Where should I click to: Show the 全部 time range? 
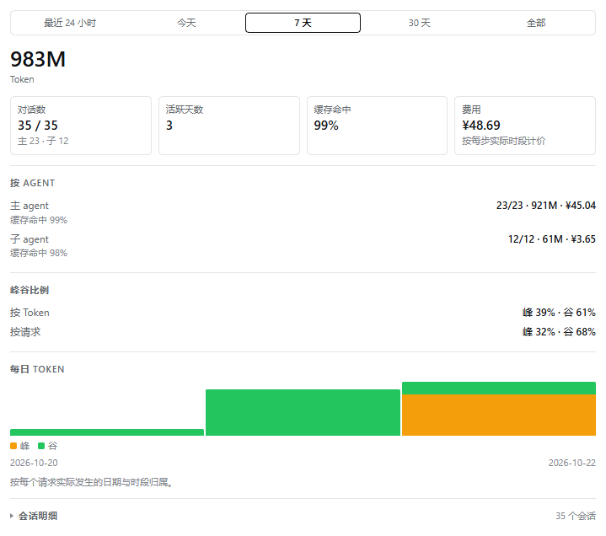click(x=536, y=23)
